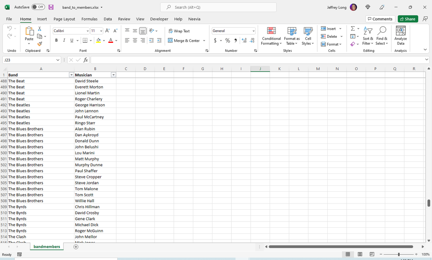Image resolution: width=432 pixels, height=260 pixels.
Task: Toggle Underline formatting
Action: pyautogui.click(x=71, y=40)
